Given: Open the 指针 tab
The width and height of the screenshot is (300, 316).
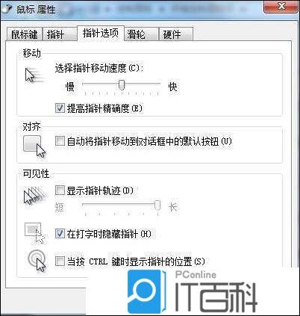Looking at the screenshot, I should tap(59, 34).
